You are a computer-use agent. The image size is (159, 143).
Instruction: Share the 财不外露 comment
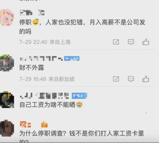[116, 79]
